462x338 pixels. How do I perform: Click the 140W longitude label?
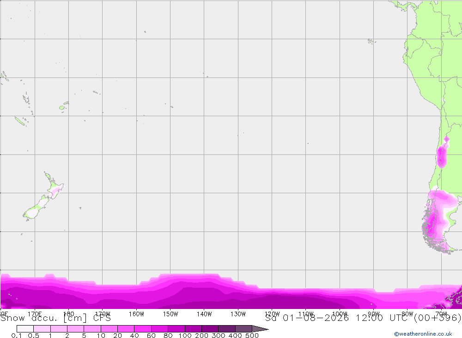pyautogui.click(x=204, y=314)
